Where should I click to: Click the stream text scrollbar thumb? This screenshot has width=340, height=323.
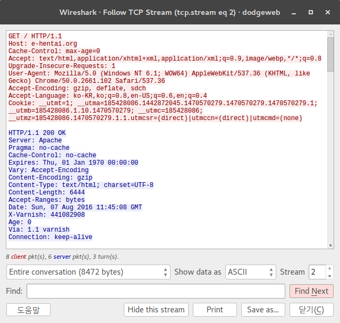tap(330, 54)
